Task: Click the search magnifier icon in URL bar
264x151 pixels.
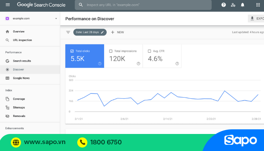Action: [81, 5]
